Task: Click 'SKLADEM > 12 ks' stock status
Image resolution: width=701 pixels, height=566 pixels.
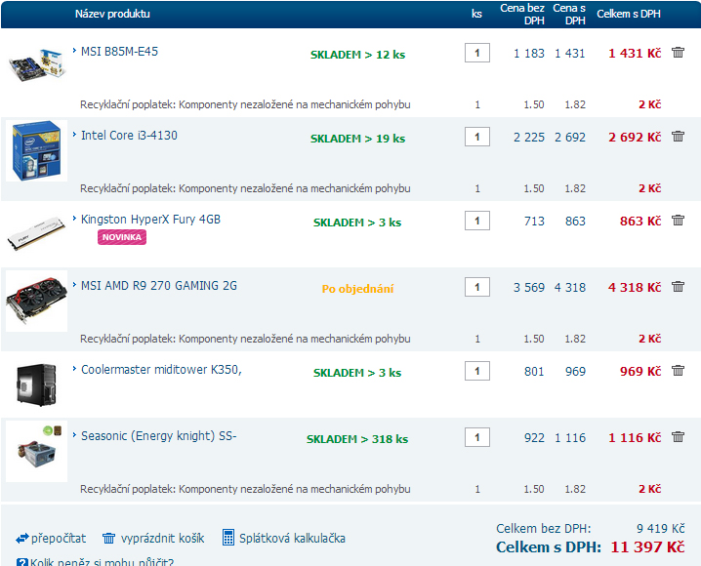Action: point(357,55)
